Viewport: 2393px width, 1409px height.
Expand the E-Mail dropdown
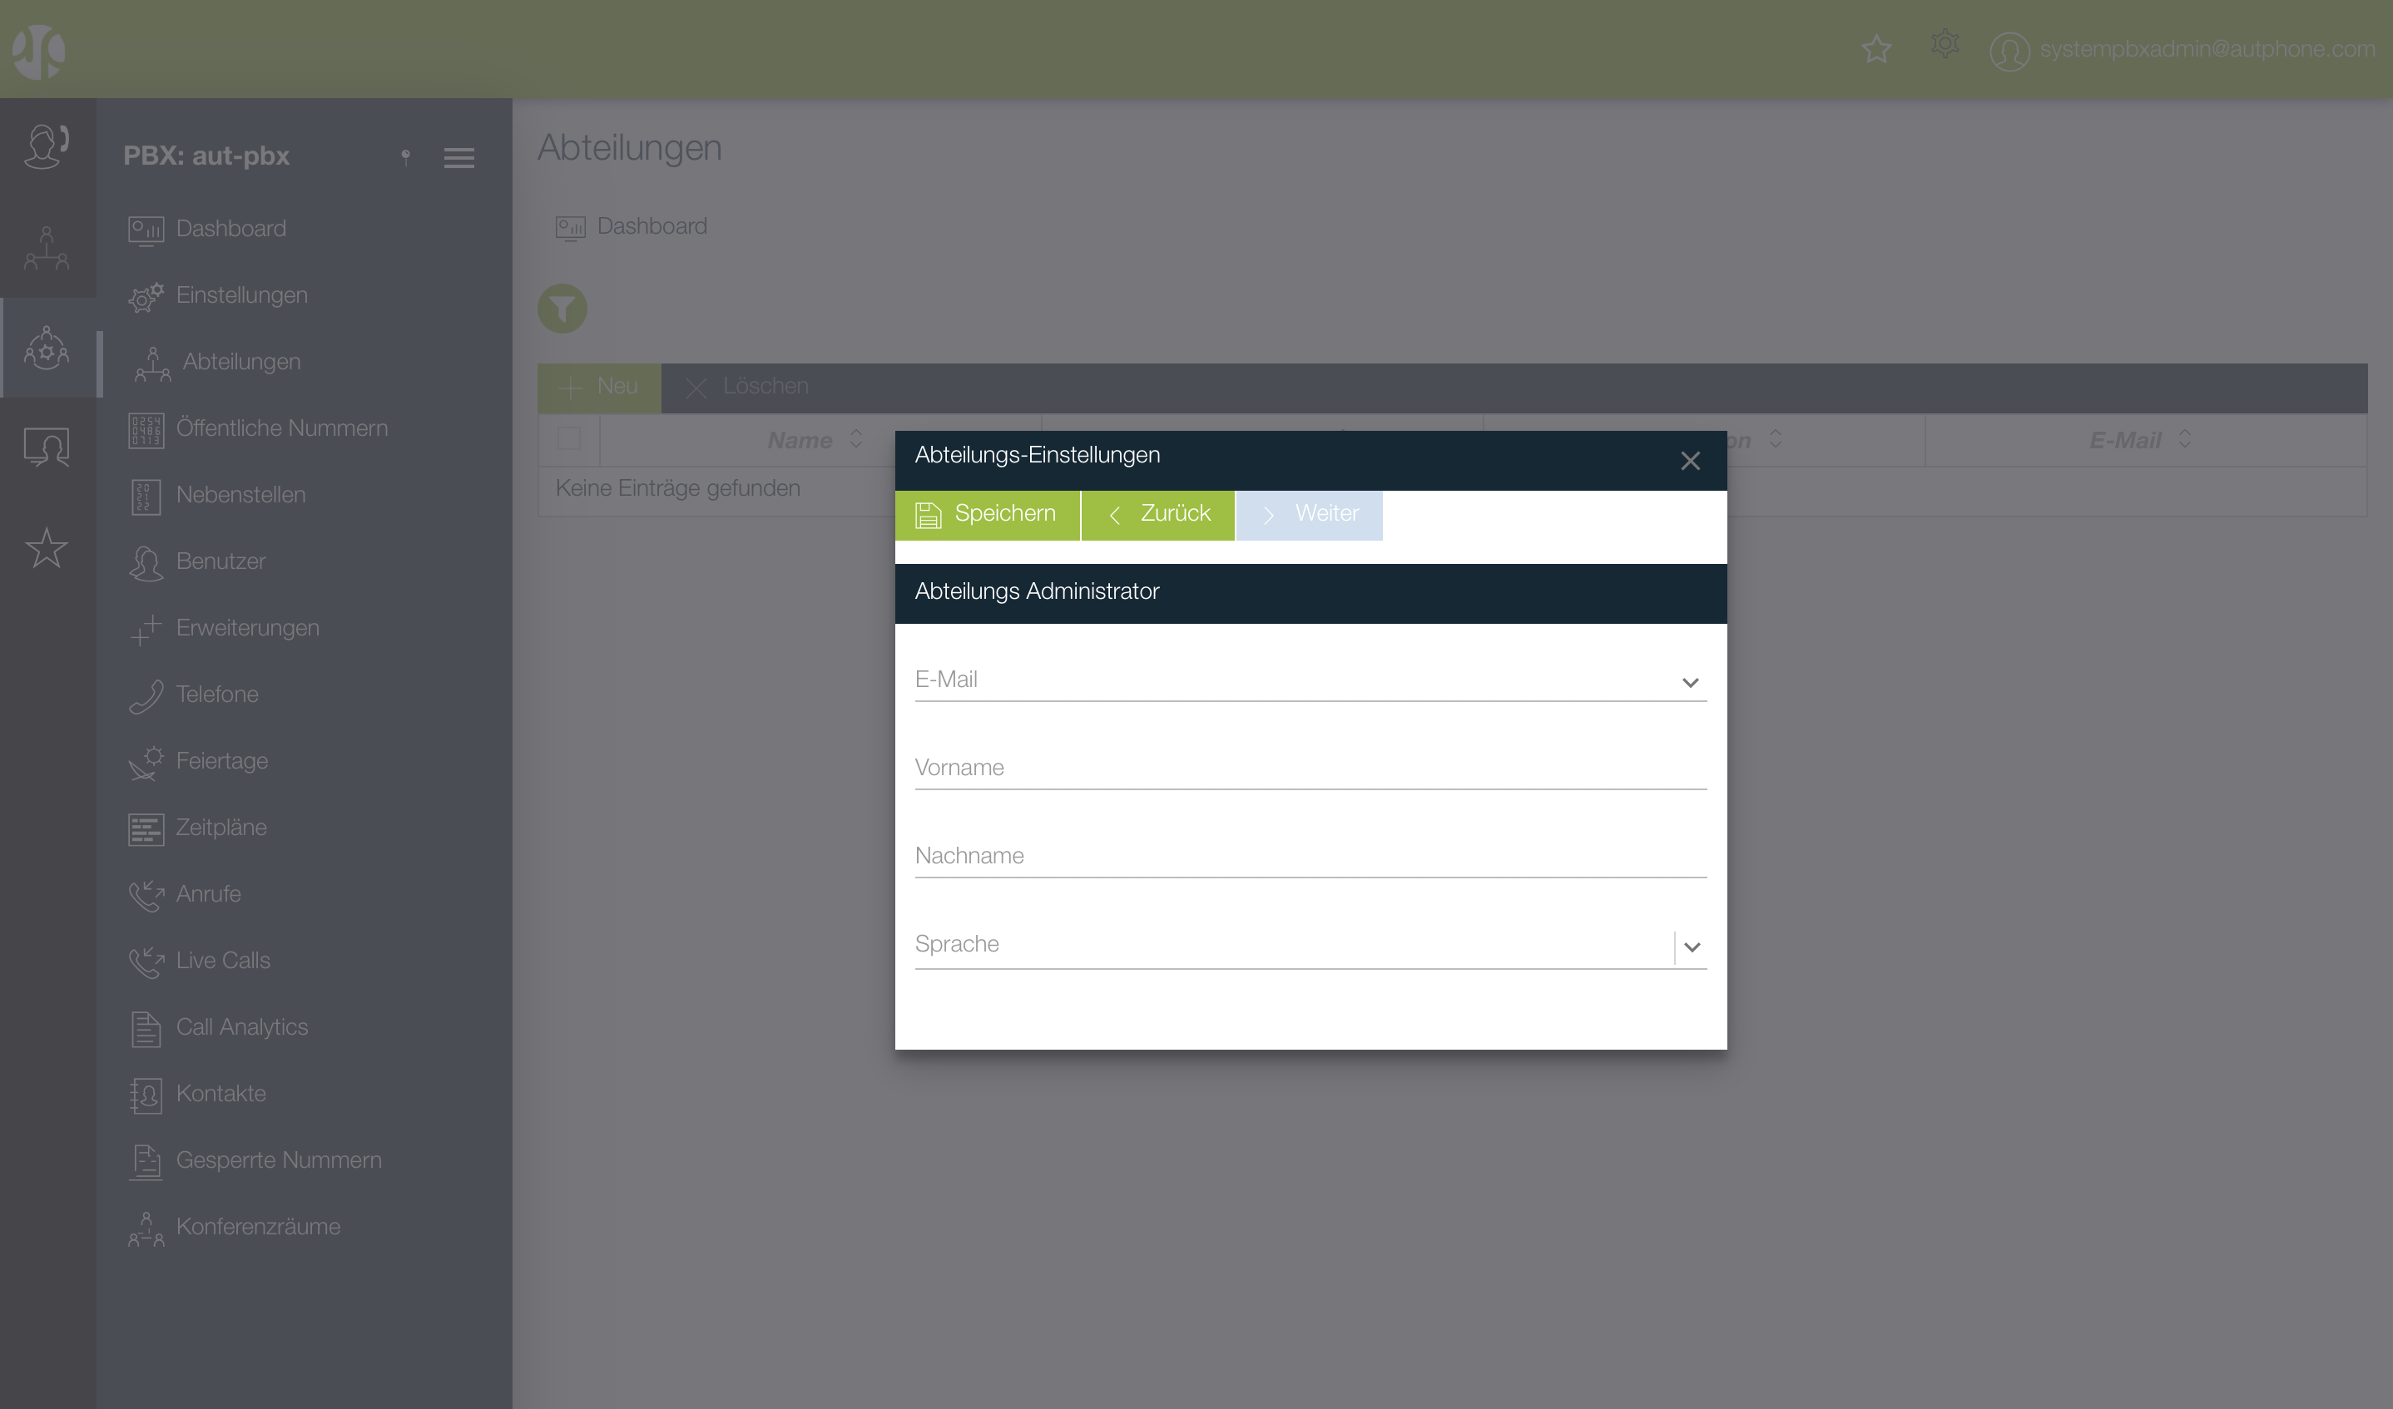pyautogui.click(x=1689, y=682)
